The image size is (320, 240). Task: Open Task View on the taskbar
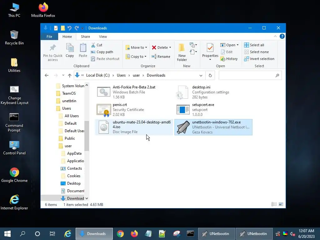pyautogui.click(x=52, y=234)
